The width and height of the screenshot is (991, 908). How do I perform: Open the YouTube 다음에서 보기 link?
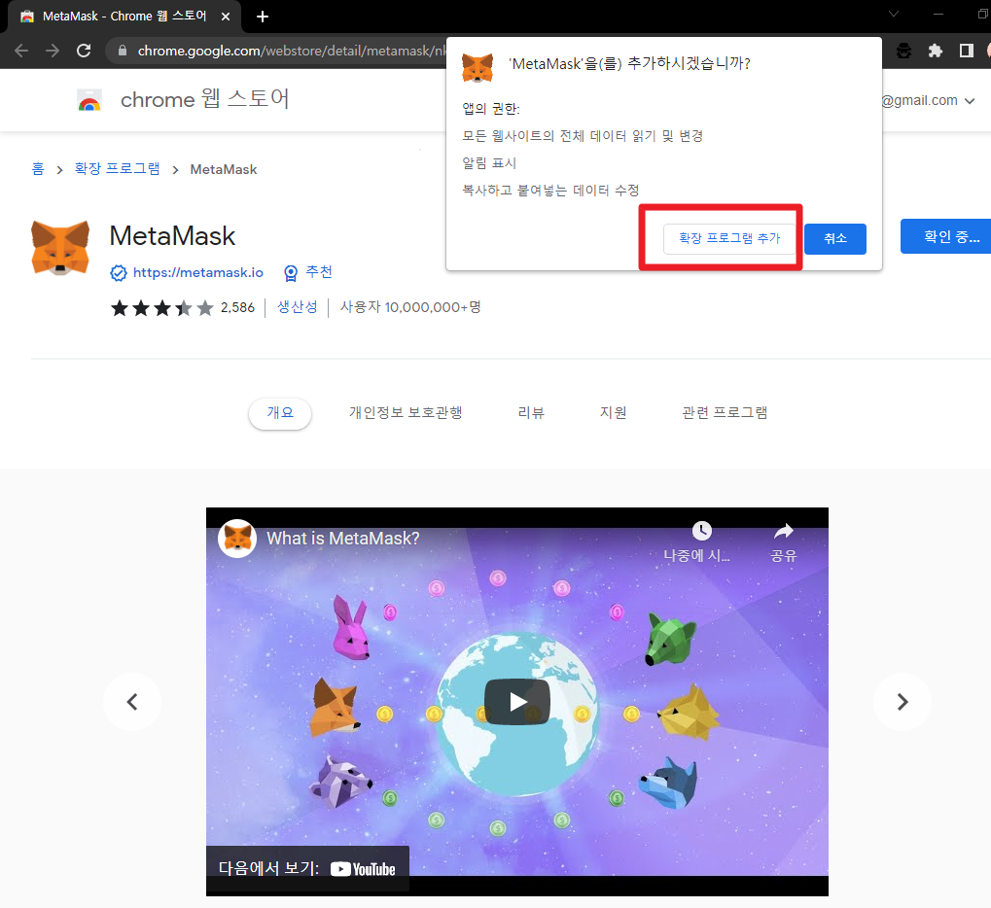[x=307, y=869]
